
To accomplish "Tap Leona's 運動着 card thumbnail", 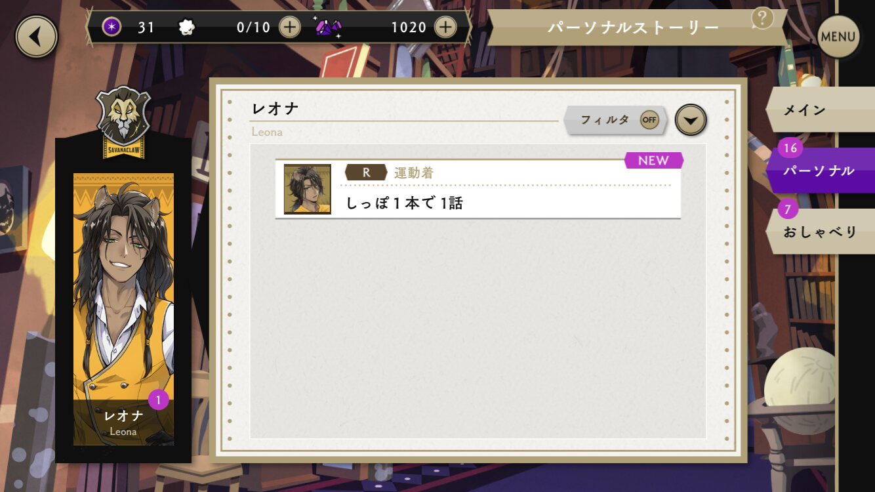I will 308,189.
